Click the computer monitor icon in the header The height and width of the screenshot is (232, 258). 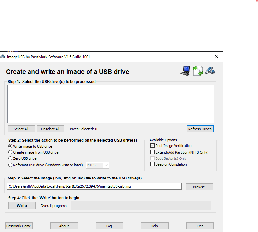(x=185, y=71)
